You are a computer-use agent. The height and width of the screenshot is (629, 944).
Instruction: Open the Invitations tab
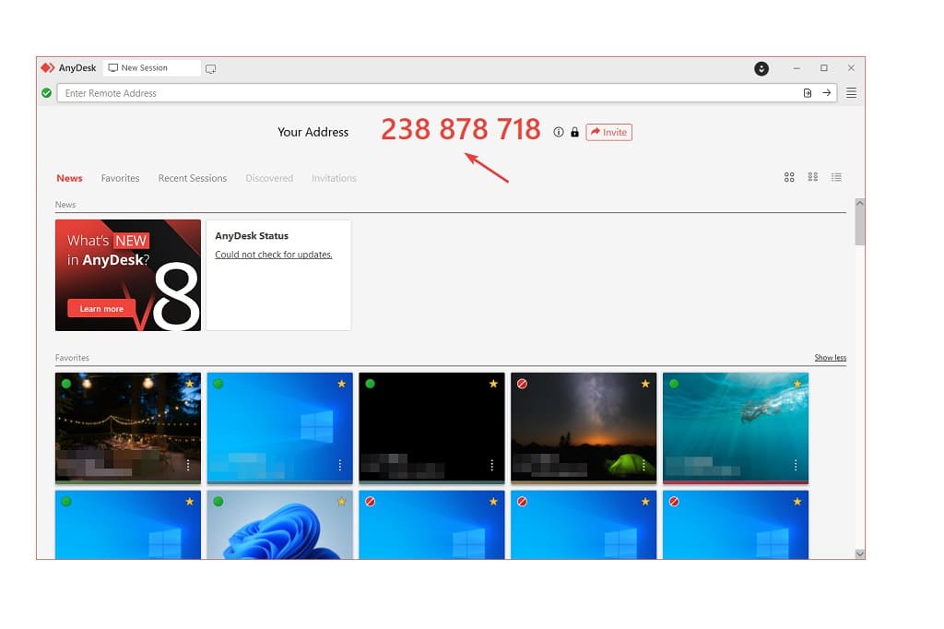point(334,178)
